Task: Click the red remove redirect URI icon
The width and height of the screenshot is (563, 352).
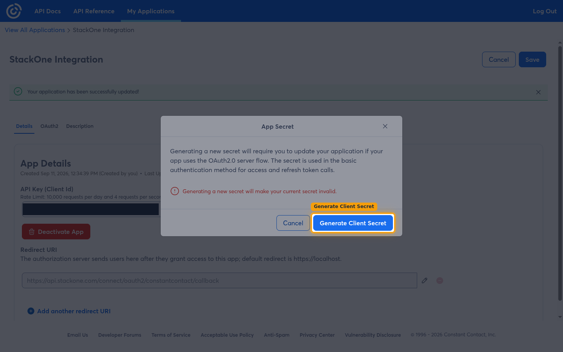Action: coord(440,280)
